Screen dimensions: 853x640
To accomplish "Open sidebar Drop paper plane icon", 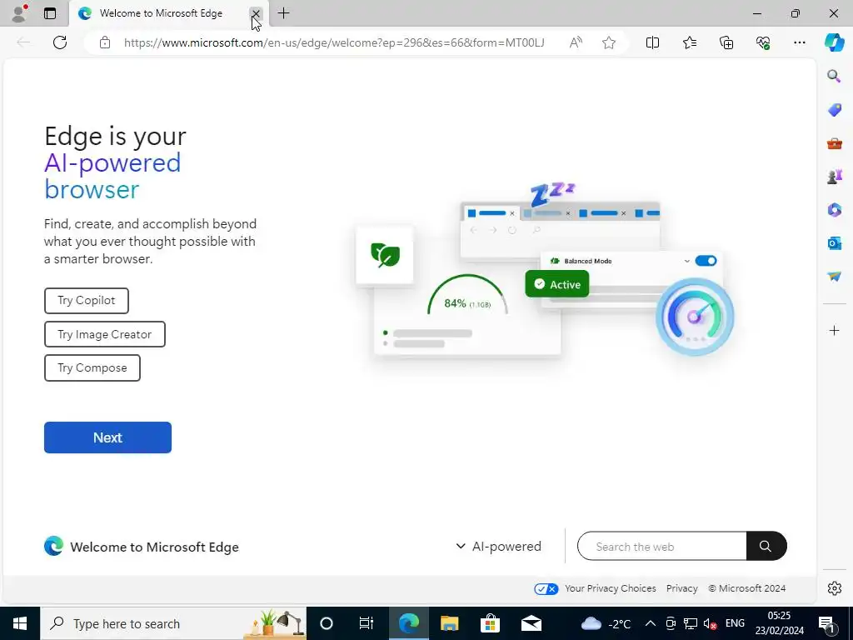I will [834, 277].
